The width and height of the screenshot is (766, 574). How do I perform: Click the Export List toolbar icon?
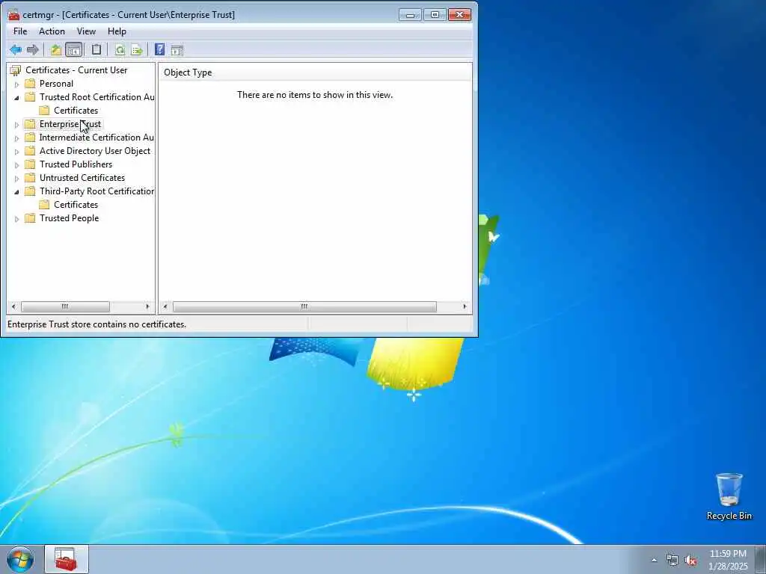click(137, 50)
